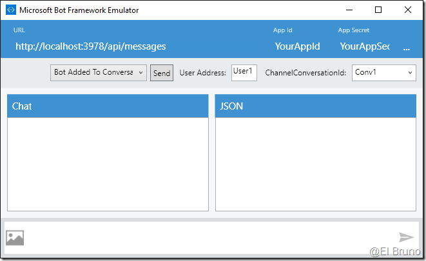The image size is (426, 261).
Task: Maximize the emulator window
Action: [x=378, y=10]
